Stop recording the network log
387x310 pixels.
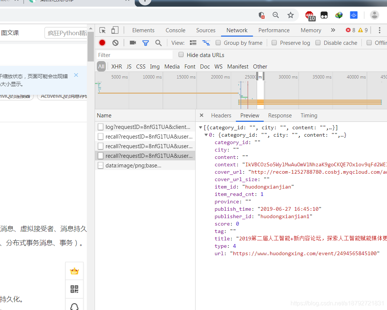[102, 43]
